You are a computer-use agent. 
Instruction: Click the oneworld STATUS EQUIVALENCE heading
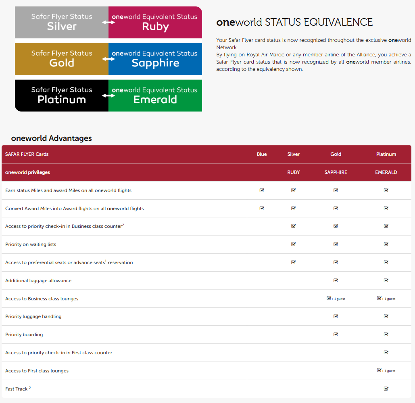point(294,22)
